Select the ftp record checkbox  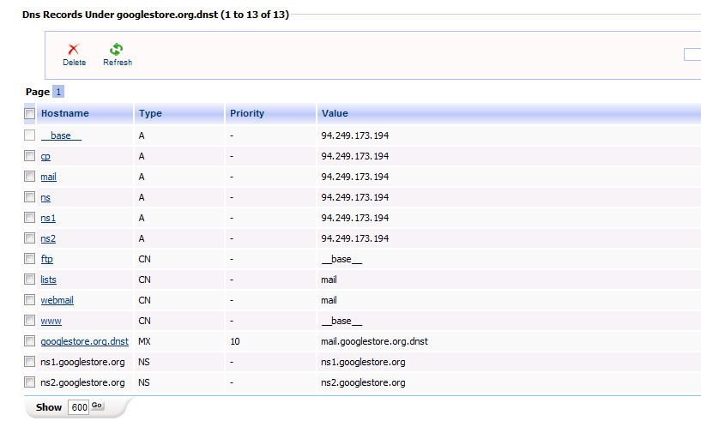click(x=29, y=258)
